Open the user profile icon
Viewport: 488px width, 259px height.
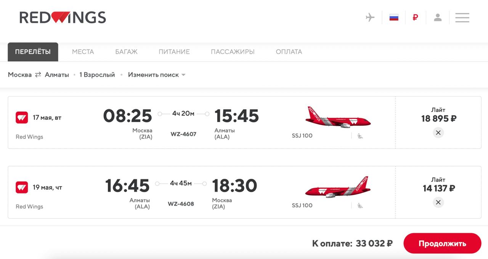coord(438,18)
